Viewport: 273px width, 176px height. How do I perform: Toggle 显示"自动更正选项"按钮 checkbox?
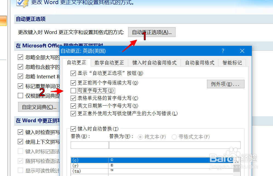point(73,73)
